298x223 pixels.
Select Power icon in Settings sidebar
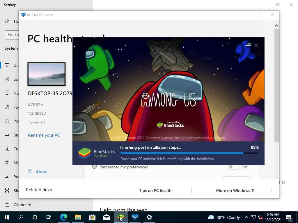point(7,121)
